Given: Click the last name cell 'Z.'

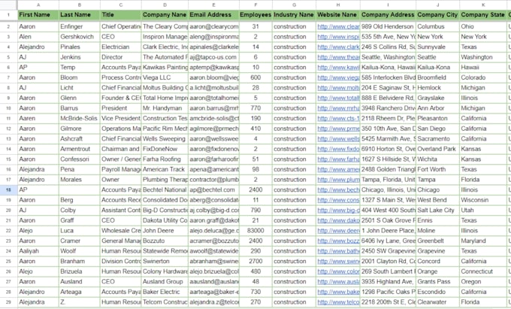Looking at the screenshot, I should point(80,301).
